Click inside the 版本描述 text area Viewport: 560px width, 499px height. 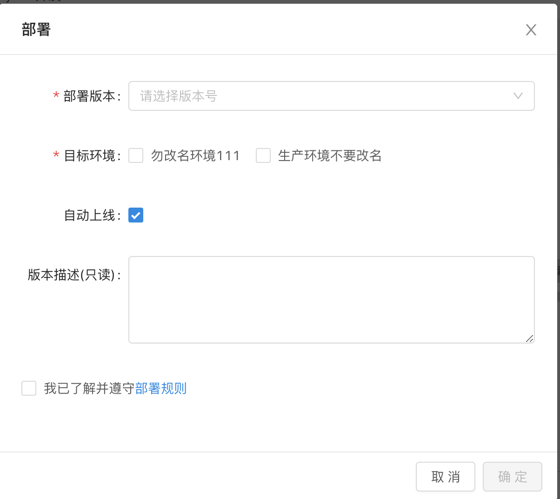331,299
